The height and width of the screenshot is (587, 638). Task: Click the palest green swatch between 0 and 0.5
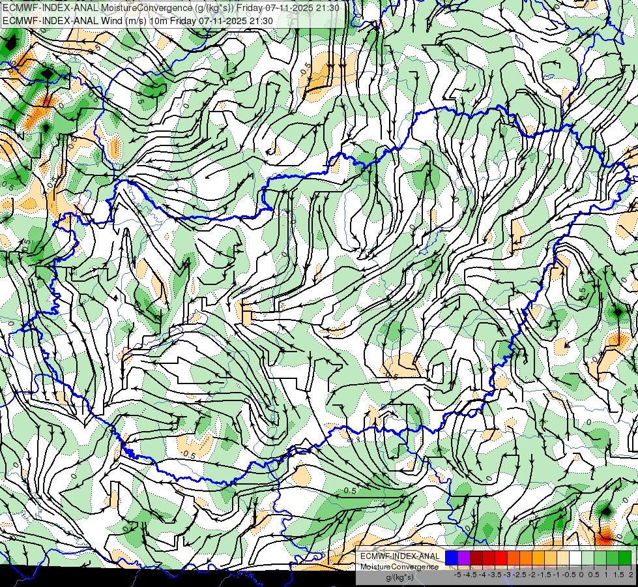[588, 558]
